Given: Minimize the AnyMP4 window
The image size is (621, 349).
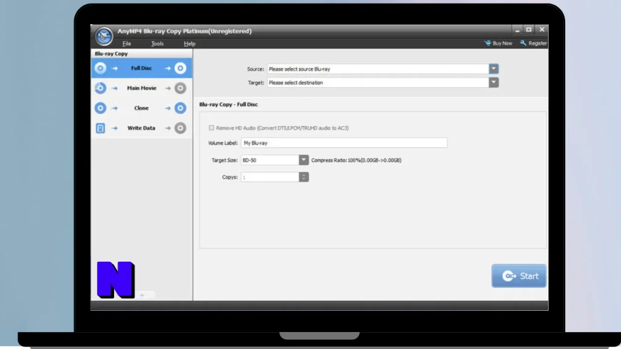Looking at the screenshot, I should (517, 30).
